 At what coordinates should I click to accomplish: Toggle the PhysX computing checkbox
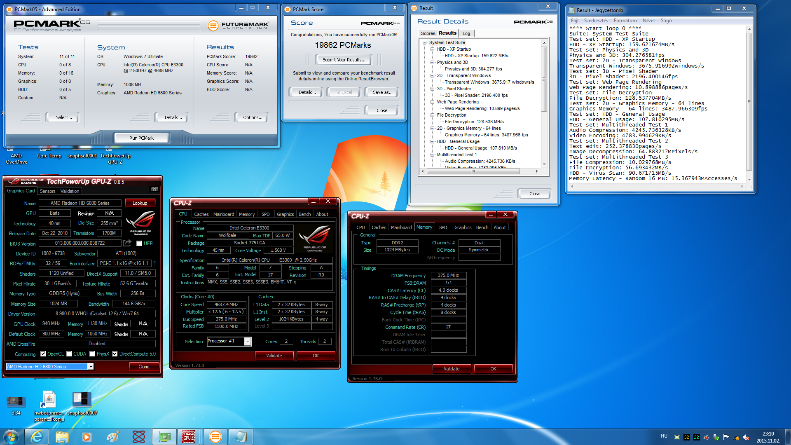click(92, 354)
